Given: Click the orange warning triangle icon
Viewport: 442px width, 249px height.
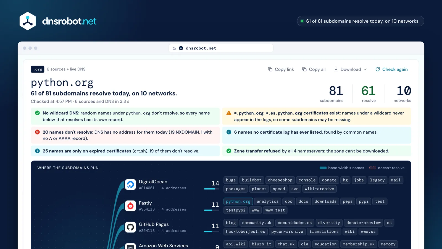Looking at the screenshot, I should (229, 113).
